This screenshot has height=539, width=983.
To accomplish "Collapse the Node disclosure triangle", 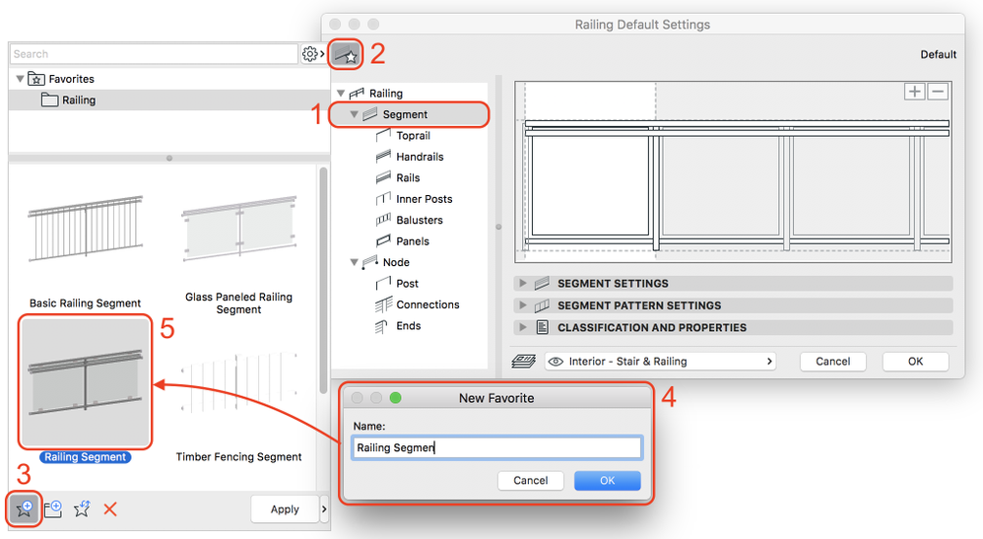I will (x=355, y=262).
